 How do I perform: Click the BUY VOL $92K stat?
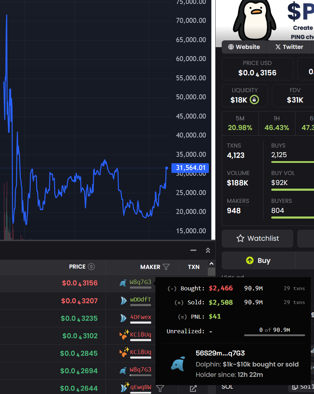[x=283, y=178]
